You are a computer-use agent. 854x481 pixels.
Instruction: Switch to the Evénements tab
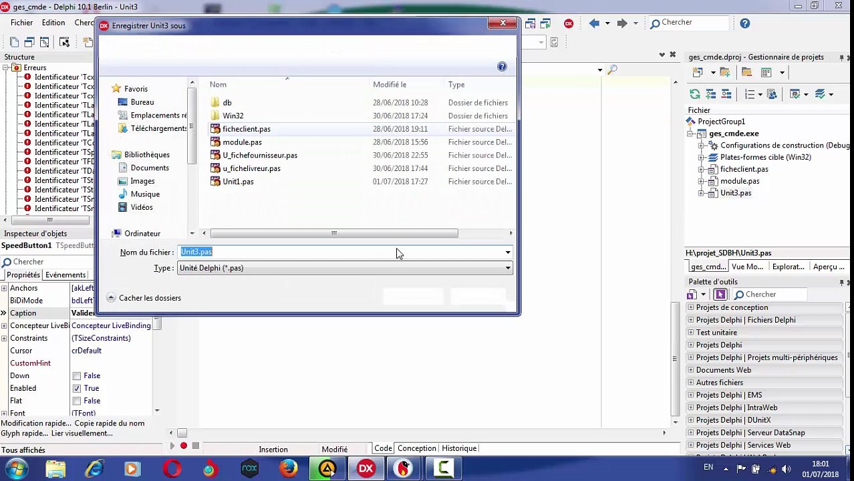(x=65, y=275)
